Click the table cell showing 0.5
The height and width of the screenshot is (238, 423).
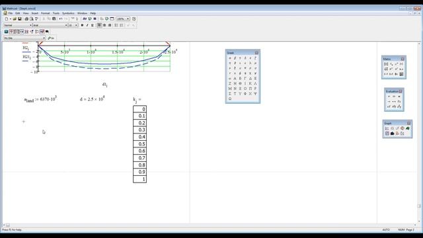[139, 144]
